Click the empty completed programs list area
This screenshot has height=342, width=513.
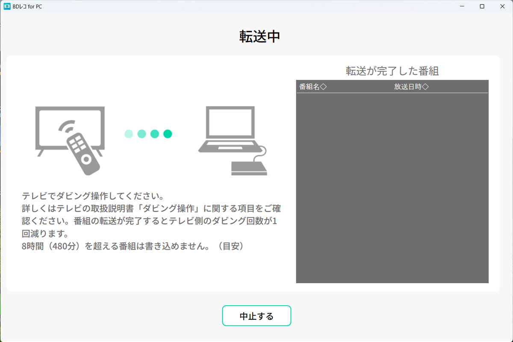point(392,184)
